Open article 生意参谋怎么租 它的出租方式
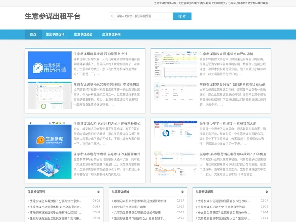This screenshot has height=222, width=296. coord(107,124)
